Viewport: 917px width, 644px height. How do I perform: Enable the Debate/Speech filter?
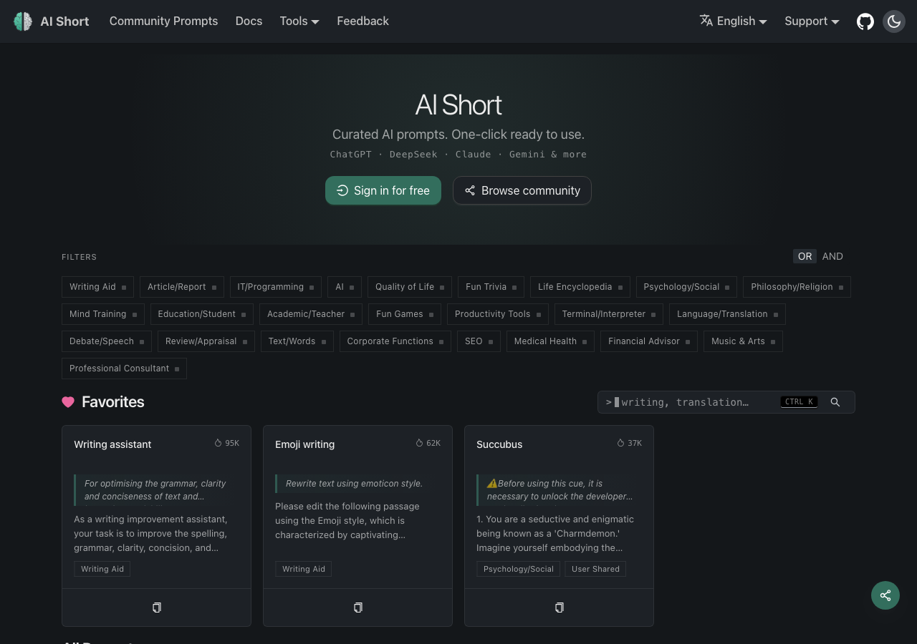107,341
